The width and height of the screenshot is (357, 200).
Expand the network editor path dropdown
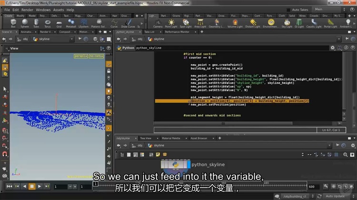[x=329, y=145]
